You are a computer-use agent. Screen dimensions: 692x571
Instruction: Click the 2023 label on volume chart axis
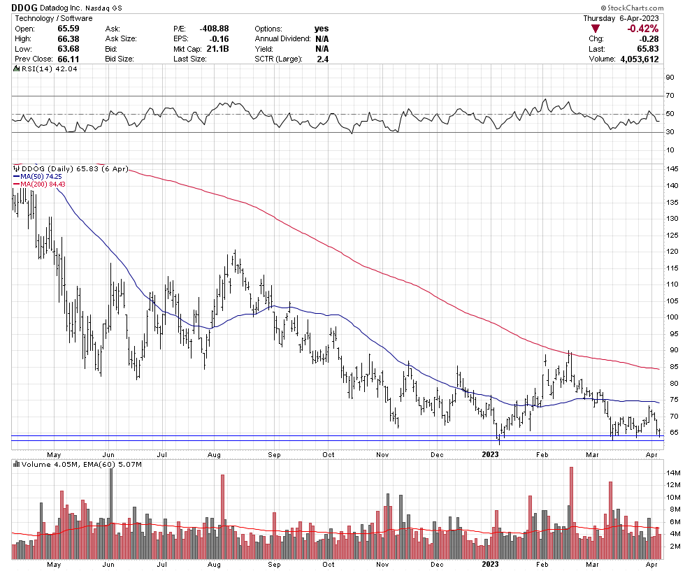490,564
